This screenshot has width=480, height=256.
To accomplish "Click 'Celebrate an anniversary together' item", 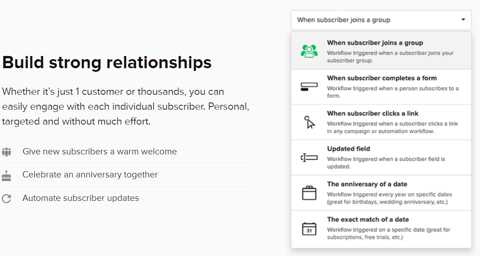I will [90, 175].
